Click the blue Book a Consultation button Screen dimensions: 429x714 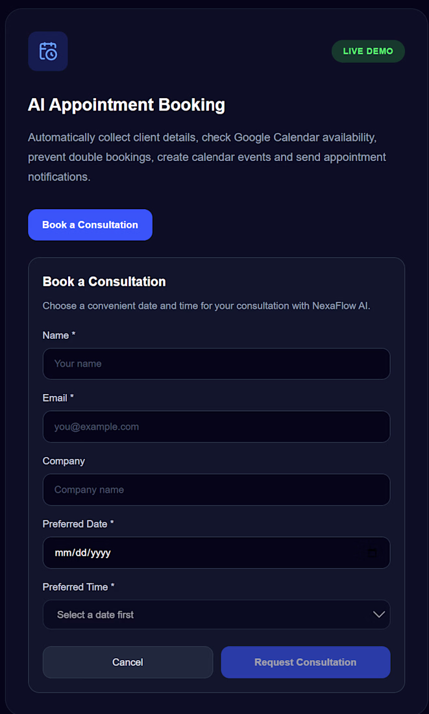pos(90,225)
